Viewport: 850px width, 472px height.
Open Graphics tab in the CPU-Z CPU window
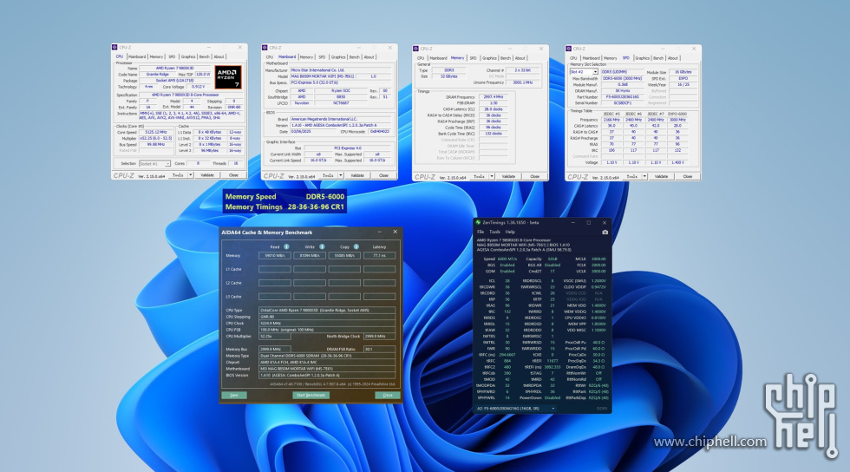click(x=188, y=56)
